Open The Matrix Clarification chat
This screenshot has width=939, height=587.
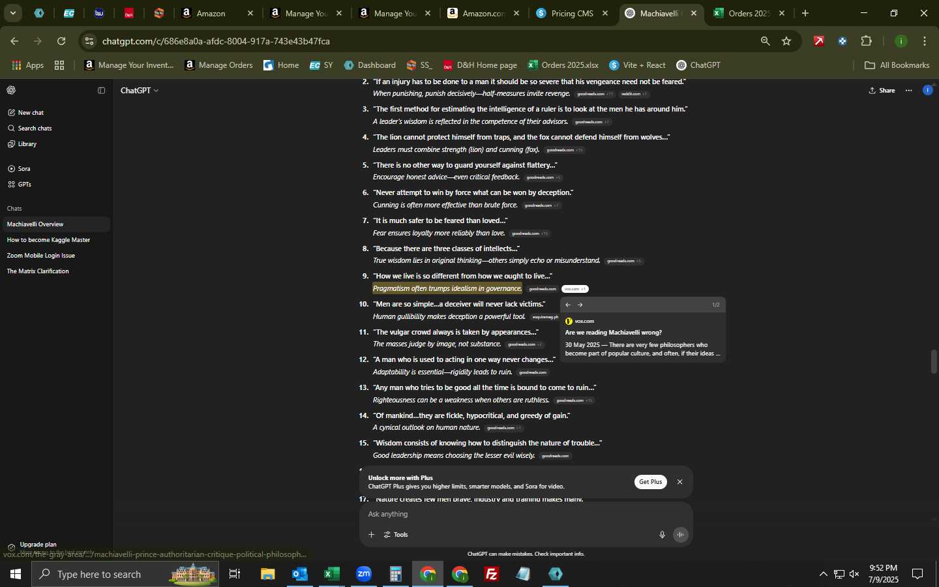pyautogui.click(x=55, y=271)
